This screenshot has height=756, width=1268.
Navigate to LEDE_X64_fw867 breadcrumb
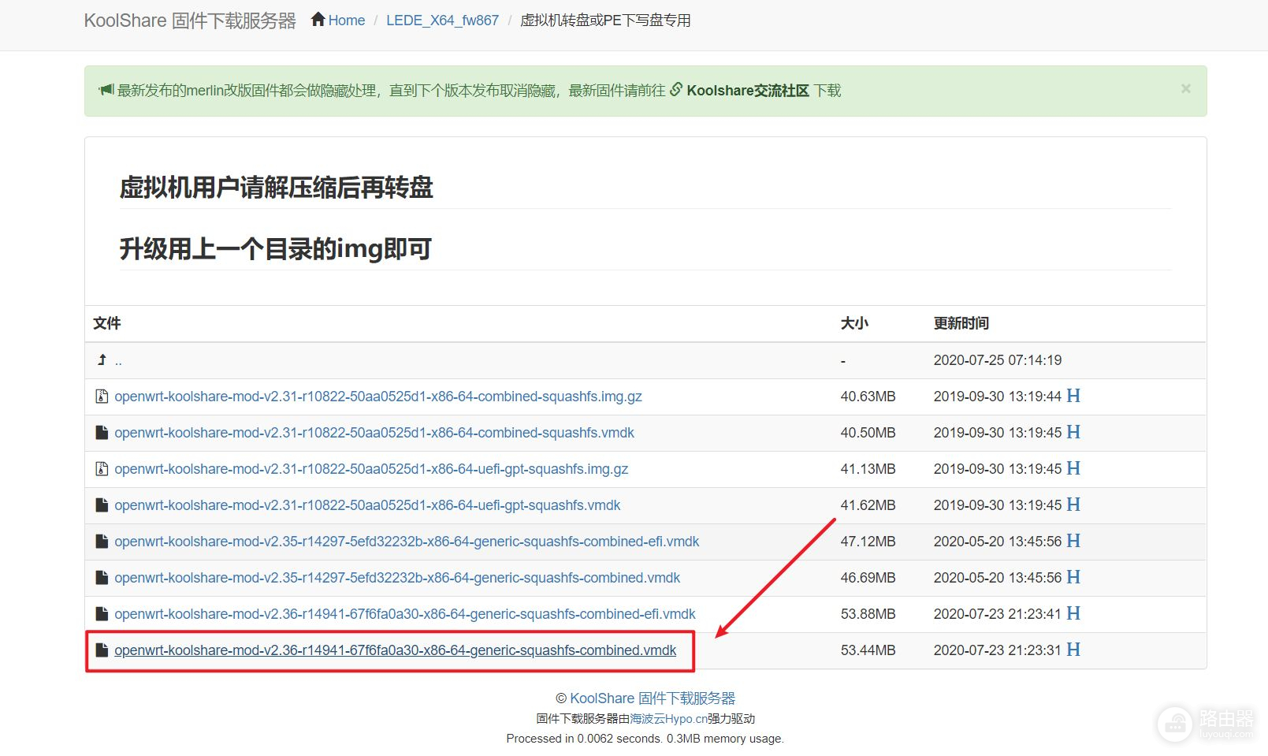pos(442,20)
